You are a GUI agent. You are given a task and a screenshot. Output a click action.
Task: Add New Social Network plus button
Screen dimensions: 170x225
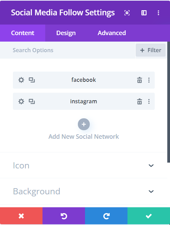click(x=84, y=124)
